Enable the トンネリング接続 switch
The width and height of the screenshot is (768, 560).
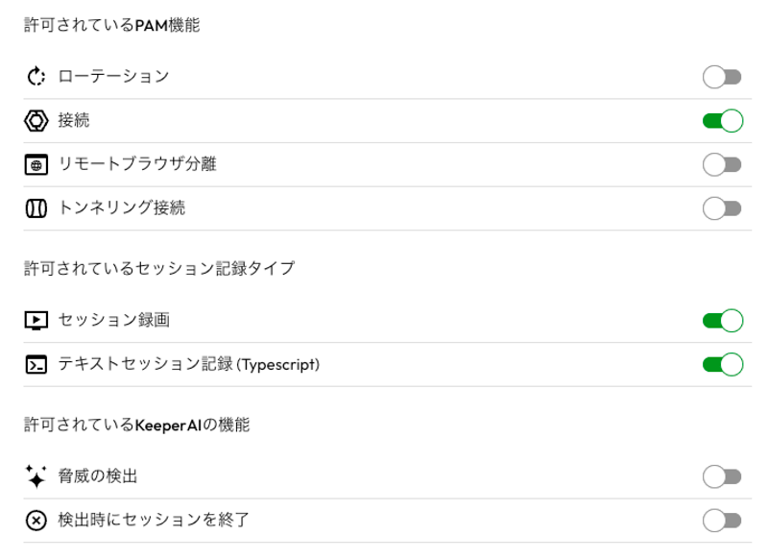(x=722, y=207)
